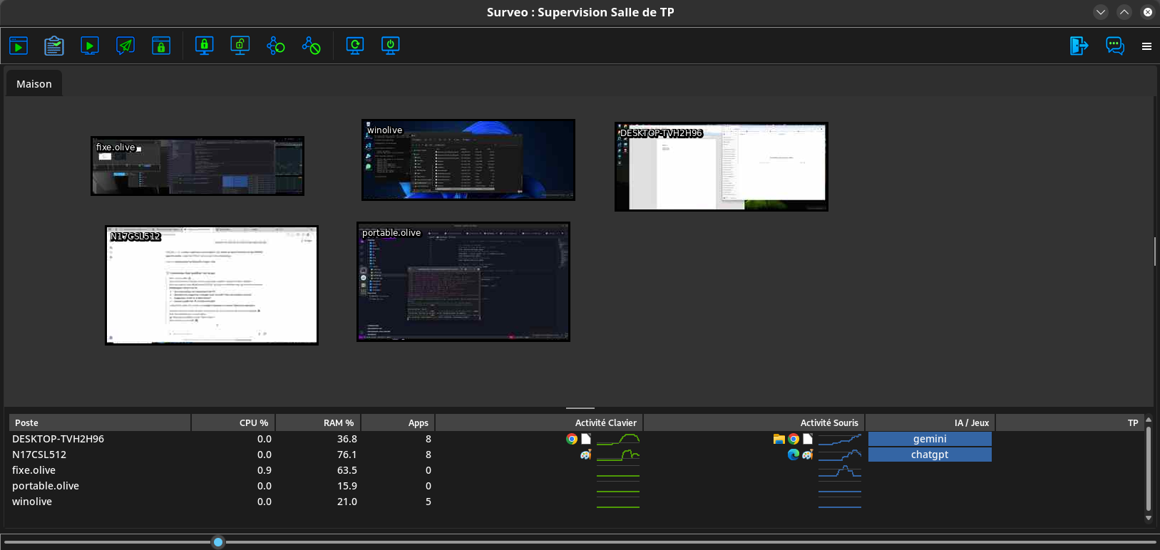Click the paper plane send message icon
The image size is (1160, 550).
click(125, 46)
